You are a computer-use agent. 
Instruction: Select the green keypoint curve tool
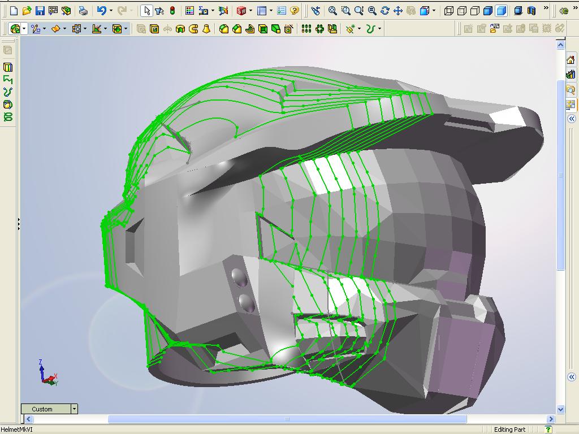(8, 92)
